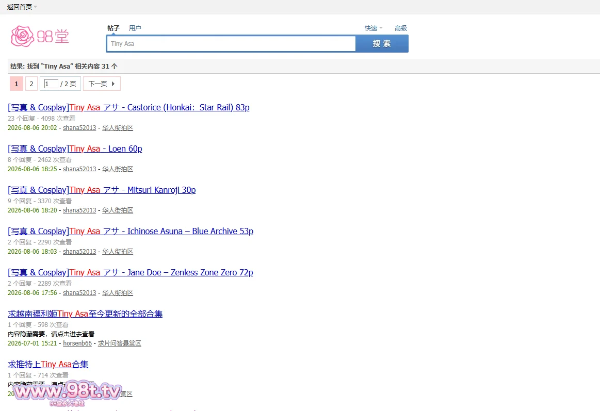Open shana52013 profile under Loen post
Viewport: 600px width, 411px height.
[79, 169]
